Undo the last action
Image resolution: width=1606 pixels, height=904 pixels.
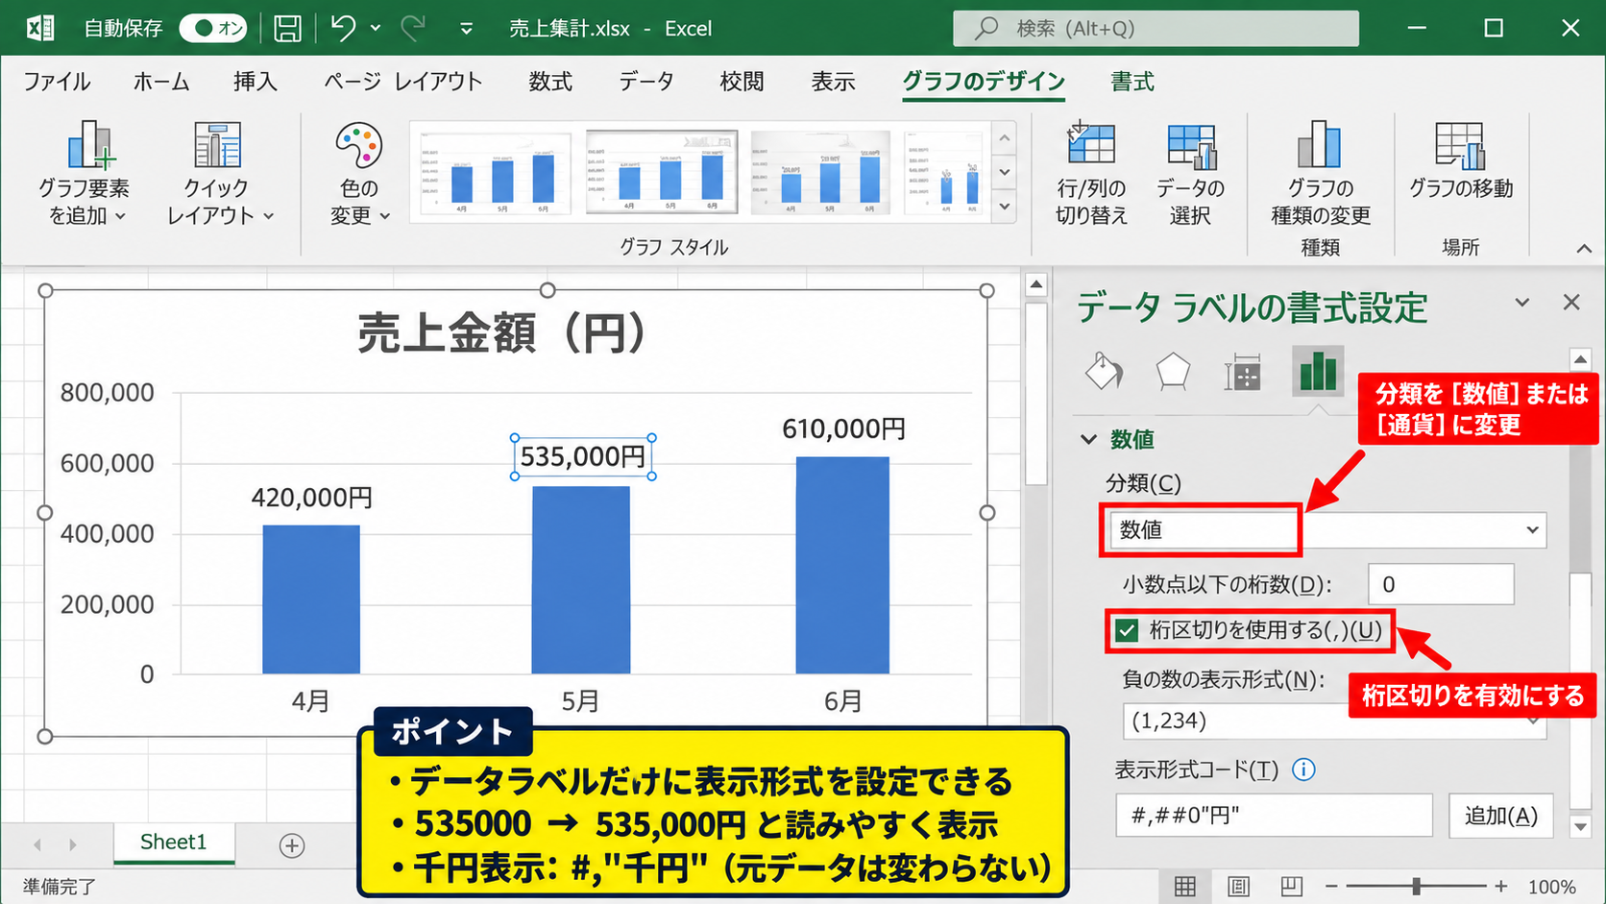343,28
